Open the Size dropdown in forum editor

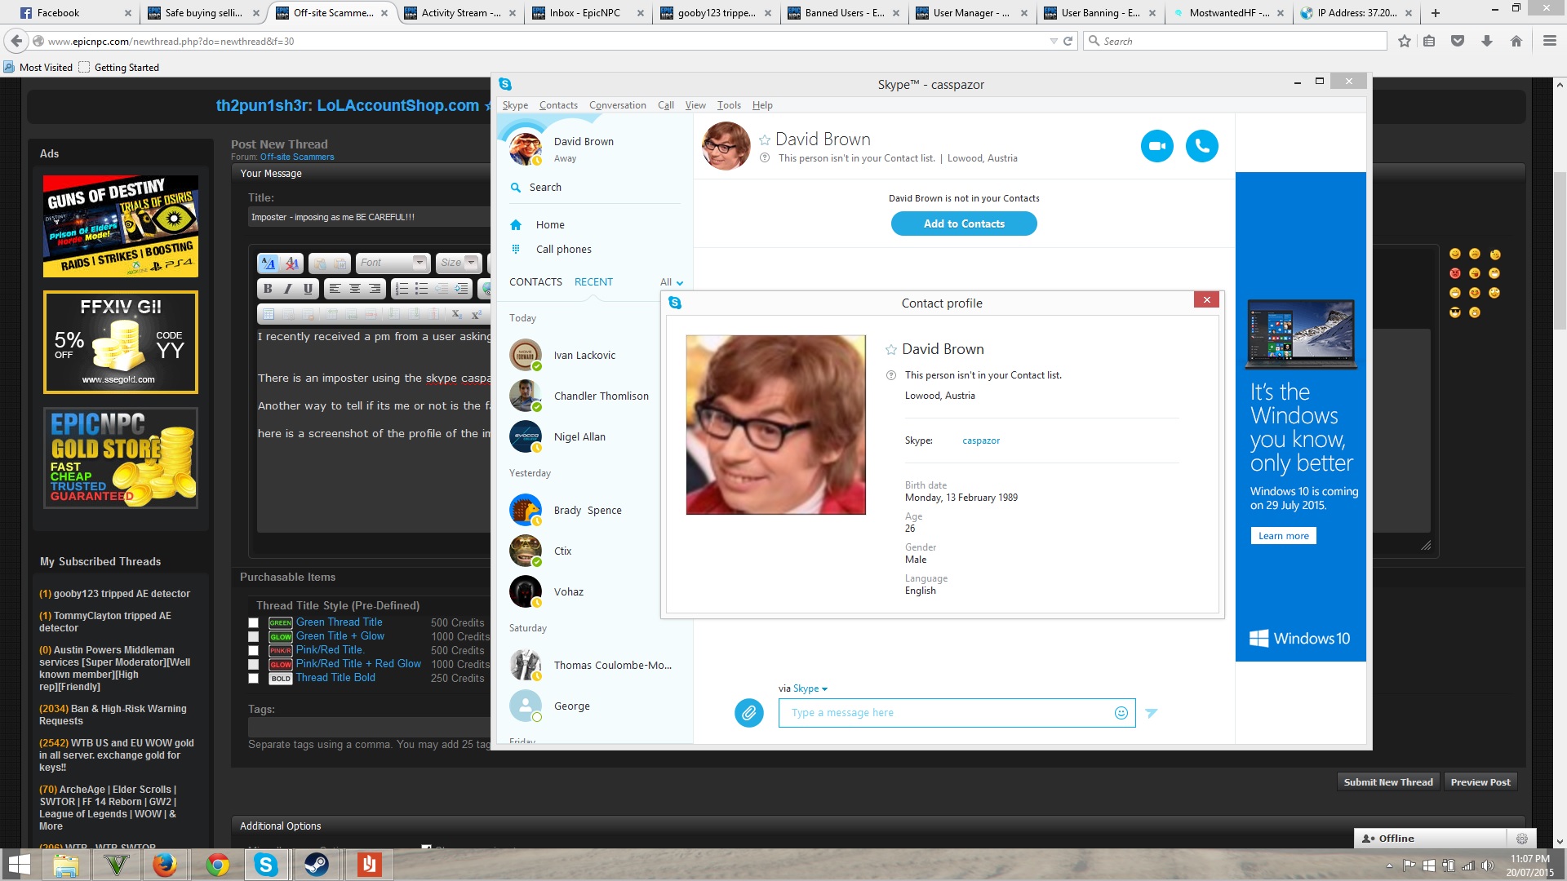click(458, 263)
